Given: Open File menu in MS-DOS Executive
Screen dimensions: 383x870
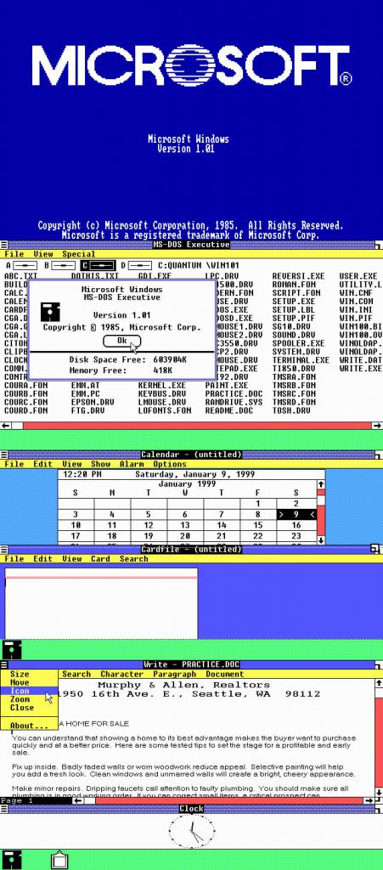Looking at the screenshot, I should pyautogui.click(x=14, y=254).
